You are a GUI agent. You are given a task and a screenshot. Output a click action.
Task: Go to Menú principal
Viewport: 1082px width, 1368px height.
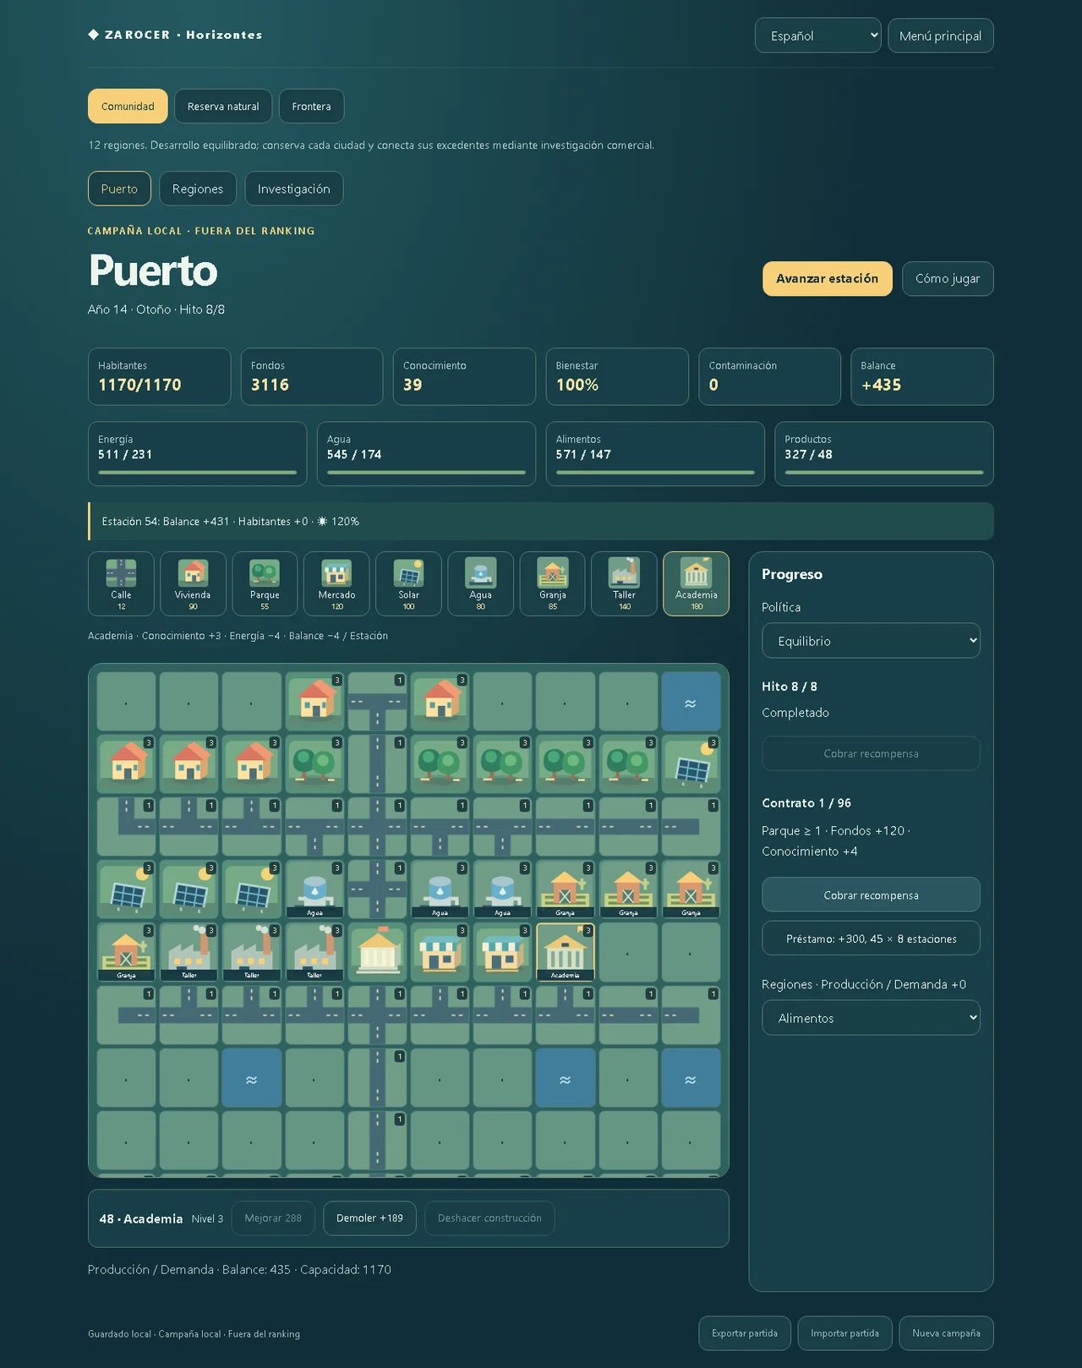tap(941, 36)
